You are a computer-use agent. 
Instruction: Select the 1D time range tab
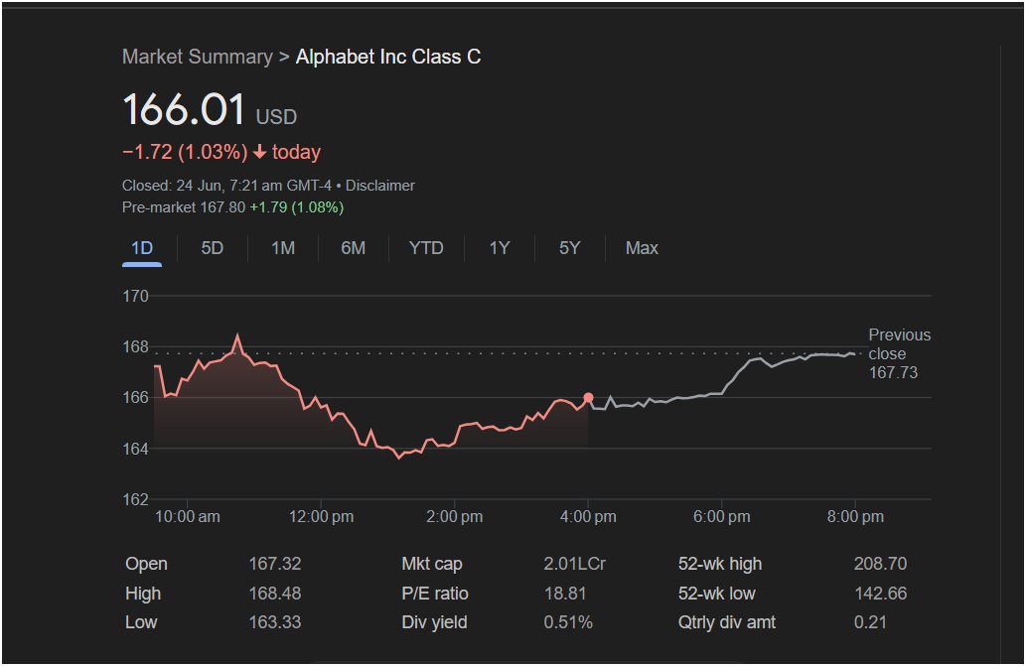[142, 248]
